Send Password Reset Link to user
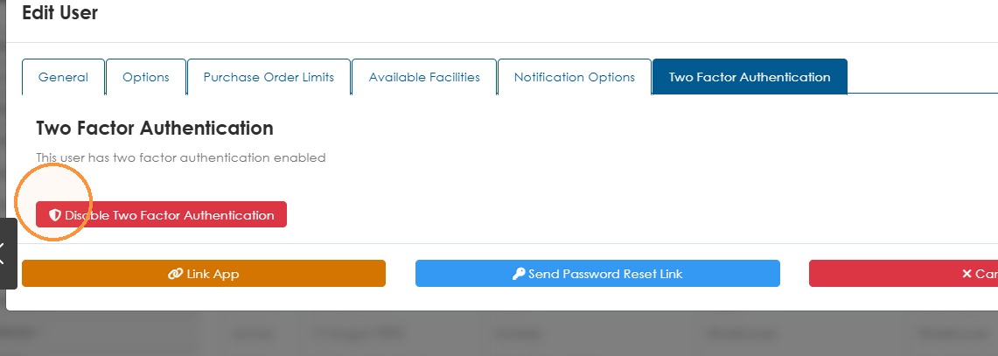Viewport: 998px width, 356px height. pos(597,273)
